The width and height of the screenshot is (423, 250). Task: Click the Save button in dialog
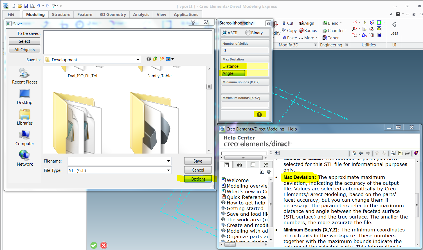tap(198, 161)
